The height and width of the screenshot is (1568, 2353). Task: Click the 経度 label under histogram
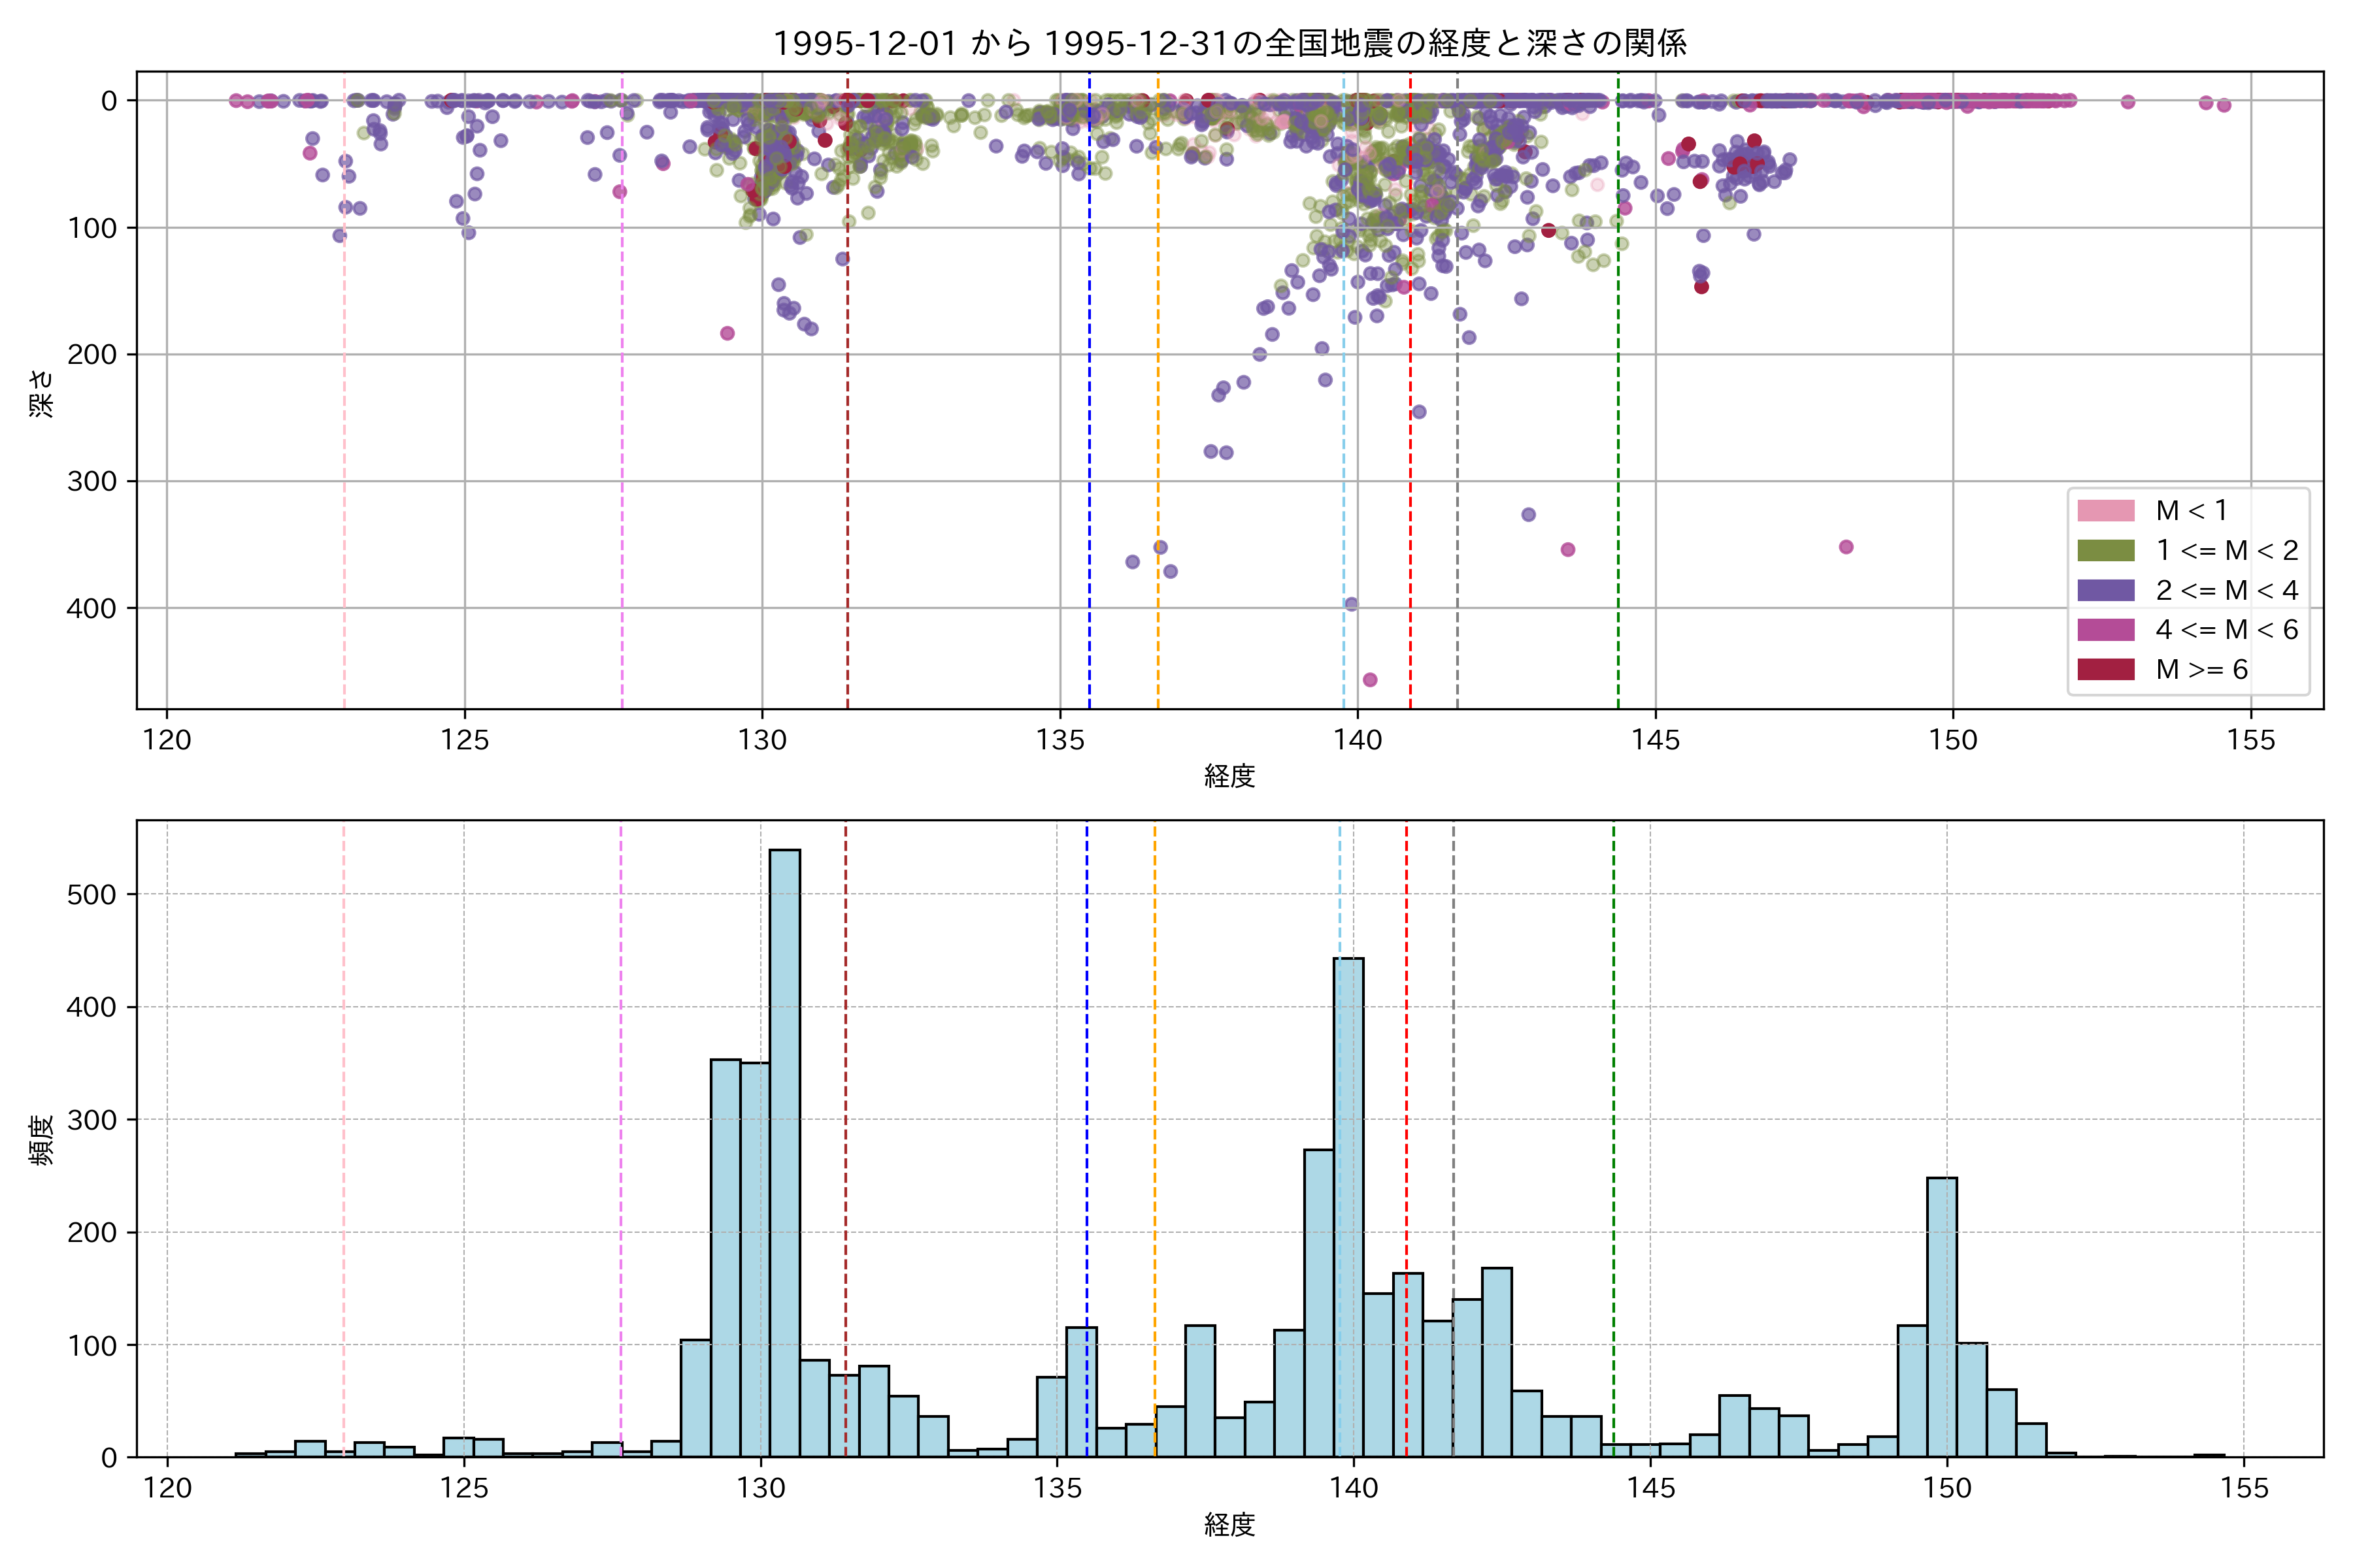1229,1525
